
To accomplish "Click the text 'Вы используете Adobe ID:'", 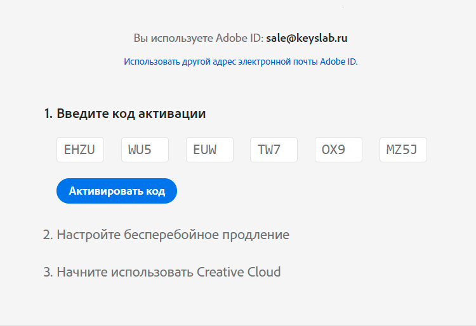I will pyautogui.click(x=199, y=39).
